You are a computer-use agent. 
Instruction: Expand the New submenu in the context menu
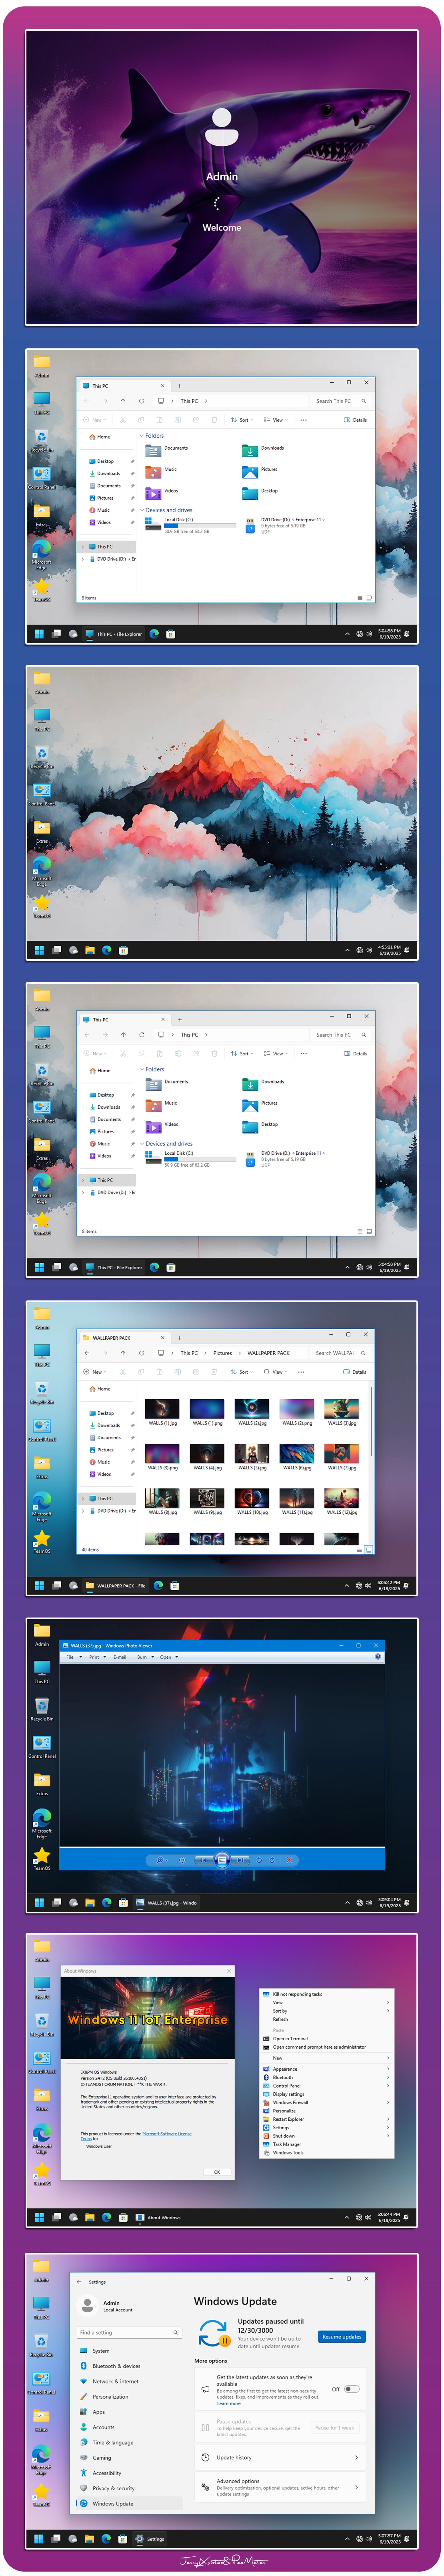327,2058
